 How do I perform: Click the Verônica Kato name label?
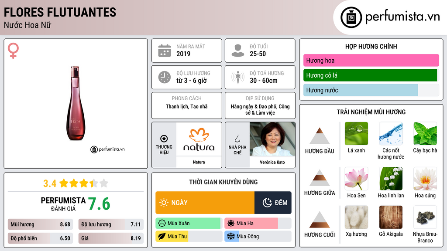click(x=272, y=162)
